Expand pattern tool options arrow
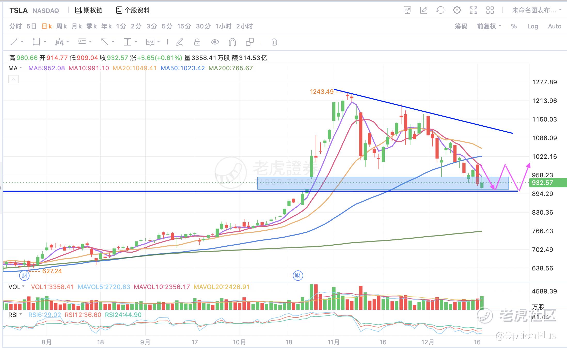 (68, 42)
